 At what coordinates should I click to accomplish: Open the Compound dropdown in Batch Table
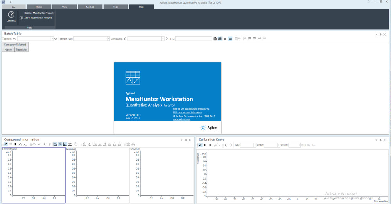[163, 39]
